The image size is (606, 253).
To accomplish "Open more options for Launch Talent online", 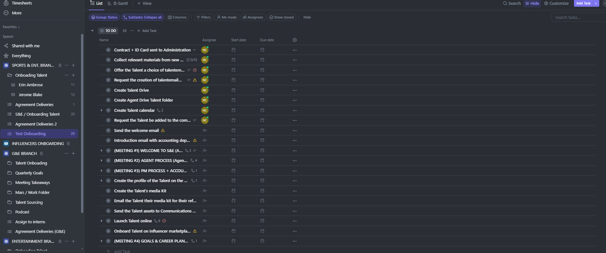I will click(295, 221).
